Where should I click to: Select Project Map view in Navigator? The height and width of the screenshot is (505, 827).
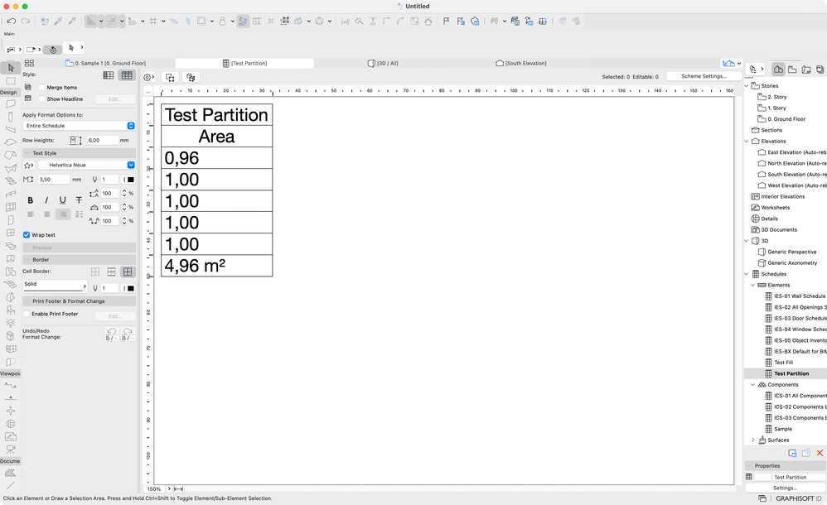point(778,70)
